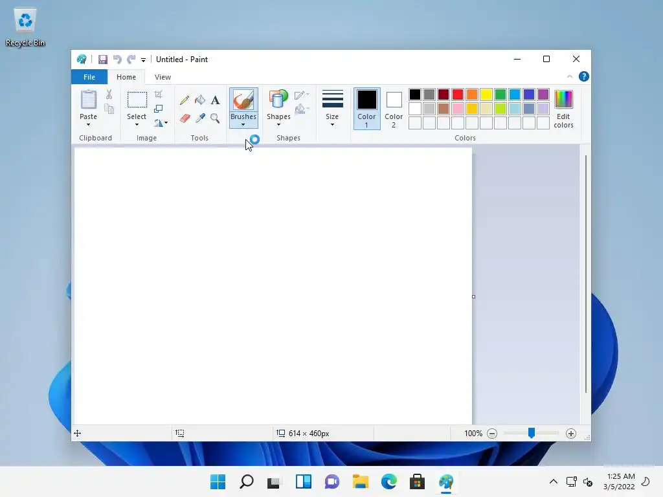Open Microsoft Store from the taskbar
The width and height of the screenshot is (663, 497).
pyautogui.click(x=417, y=481)
